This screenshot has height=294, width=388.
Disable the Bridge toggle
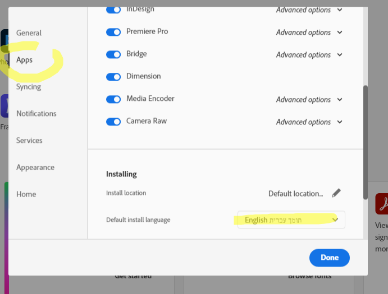pos(113,54)
